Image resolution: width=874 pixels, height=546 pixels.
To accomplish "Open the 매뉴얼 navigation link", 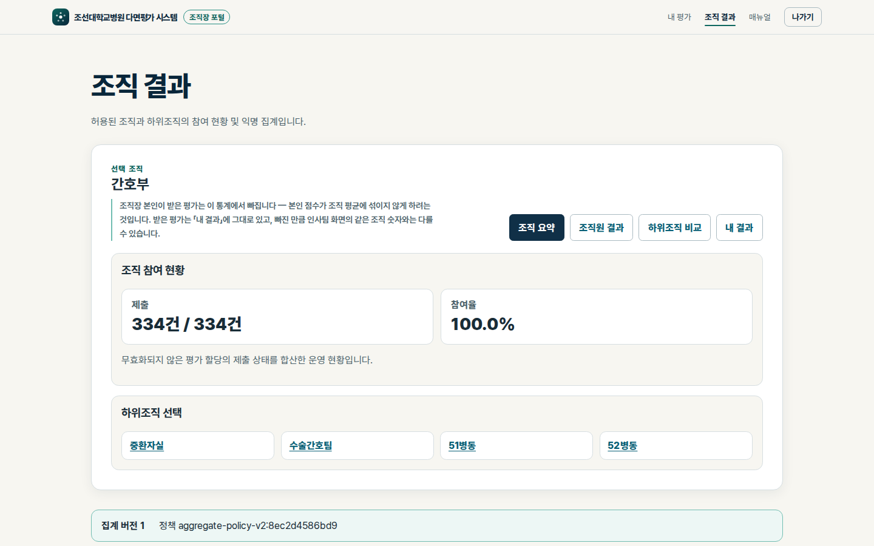I will click(760, 17).
